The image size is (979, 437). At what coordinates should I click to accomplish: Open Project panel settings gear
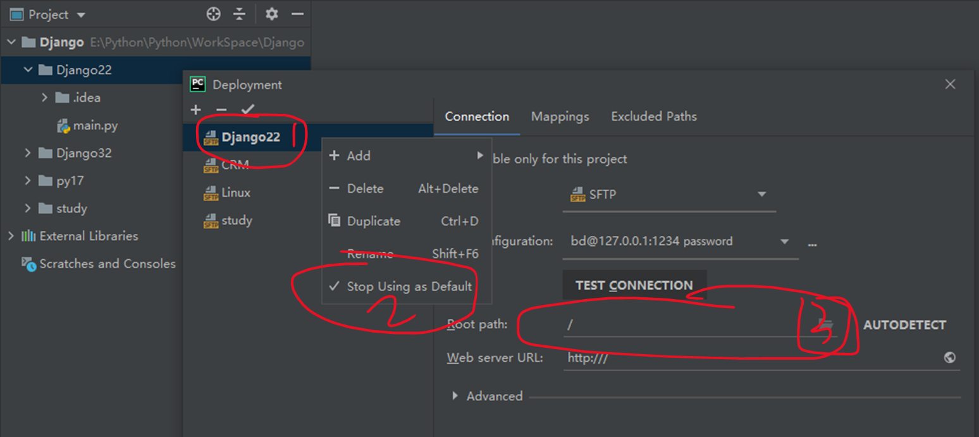coord(271,14)
